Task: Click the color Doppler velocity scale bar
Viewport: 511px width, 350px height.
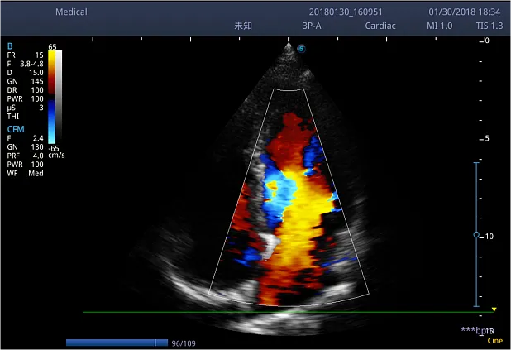Action: (x=51, y=96)
